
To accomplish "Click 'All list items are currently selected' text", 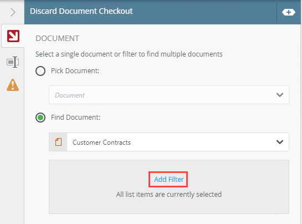I will click(x=169, y=194).
